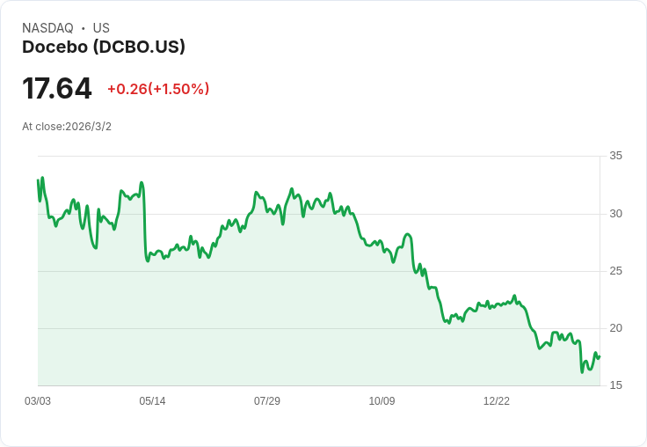Select the 07/29 date on x-axis

[267, 401]
